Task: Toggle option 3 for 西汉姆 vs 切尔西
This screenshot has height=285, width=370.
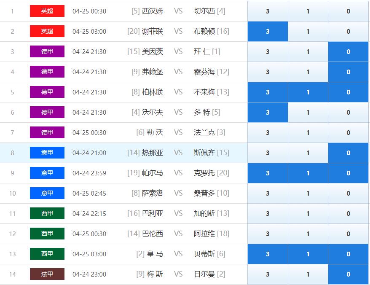Action: click(x=268, y=11)
